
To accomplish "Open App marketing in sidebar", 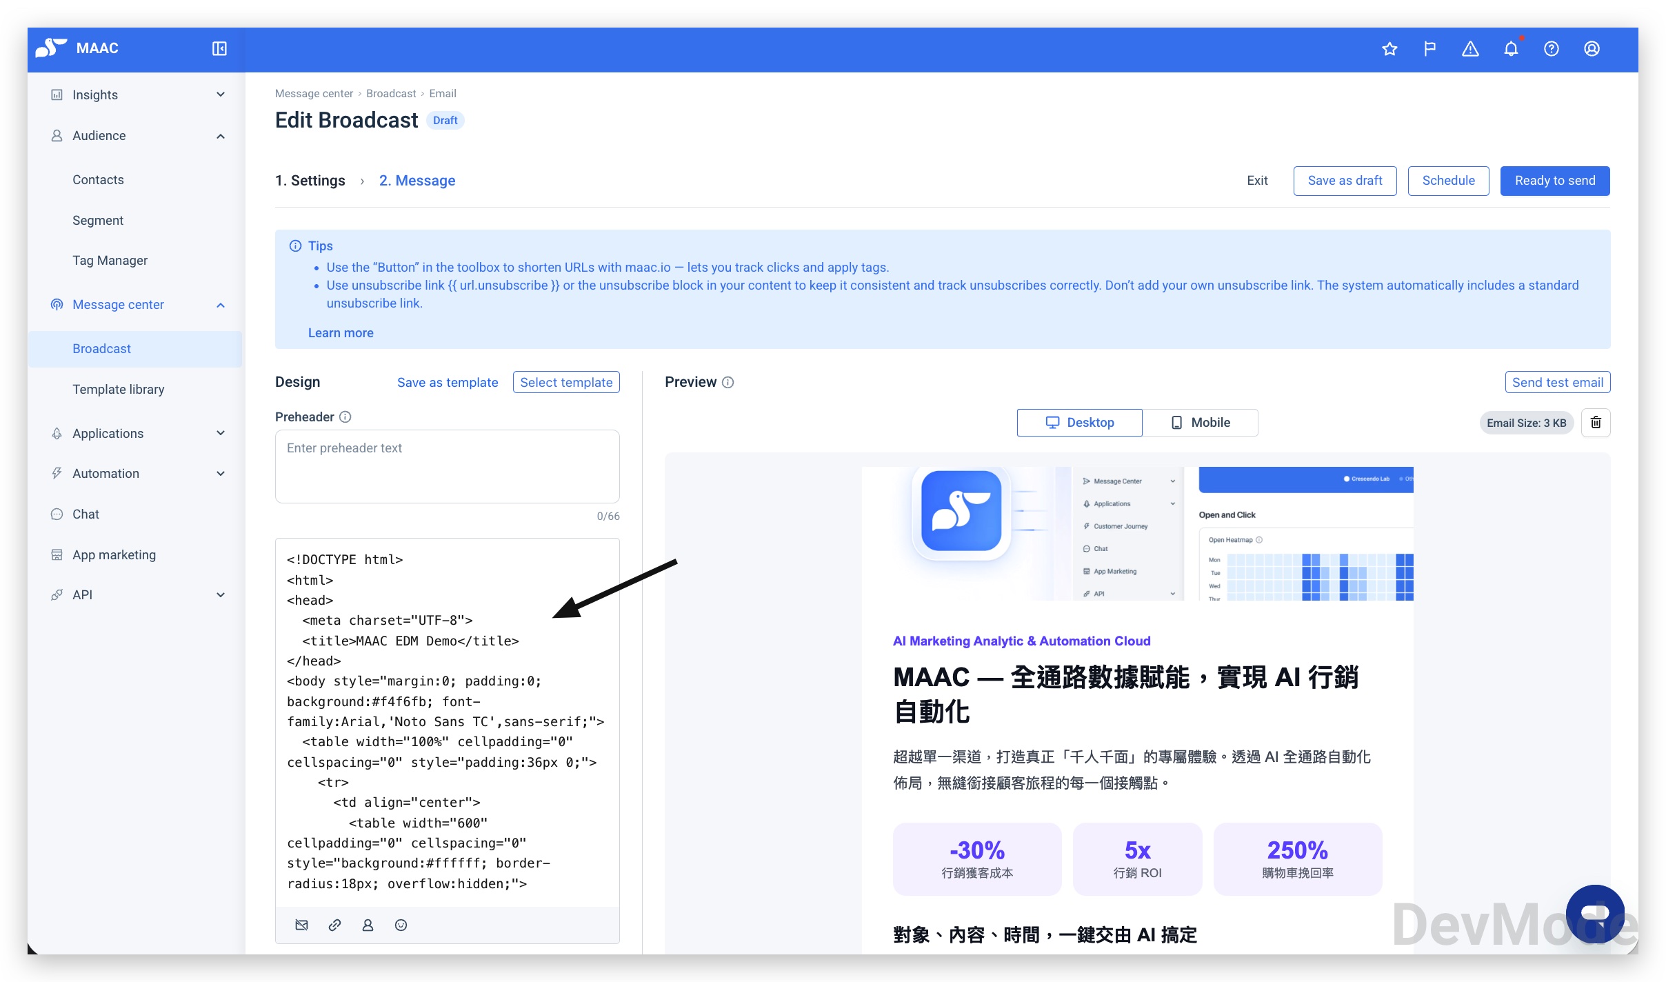I will coord(114,555).
